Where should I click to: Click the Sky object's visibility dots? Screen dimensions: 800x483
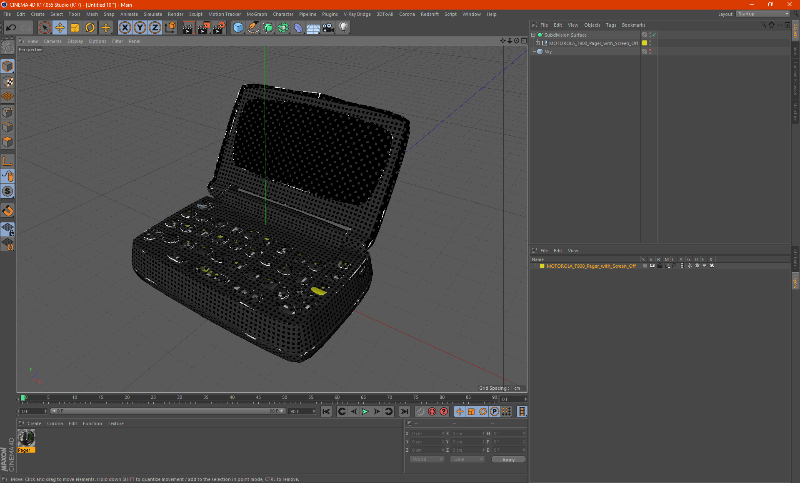(x=650, y=51)
